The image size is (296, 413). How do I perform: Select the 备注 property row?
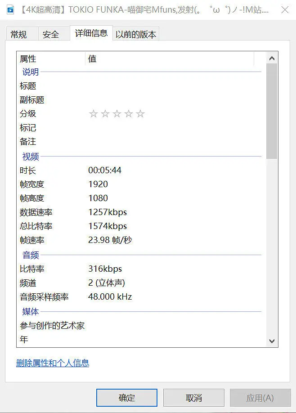[140, 142]
